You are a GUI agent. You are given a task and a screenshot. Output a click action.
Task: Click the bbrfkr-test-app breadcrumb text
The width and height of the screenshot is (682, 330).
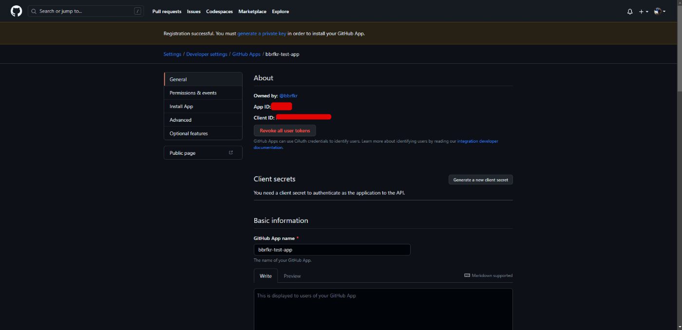[283, 54]
